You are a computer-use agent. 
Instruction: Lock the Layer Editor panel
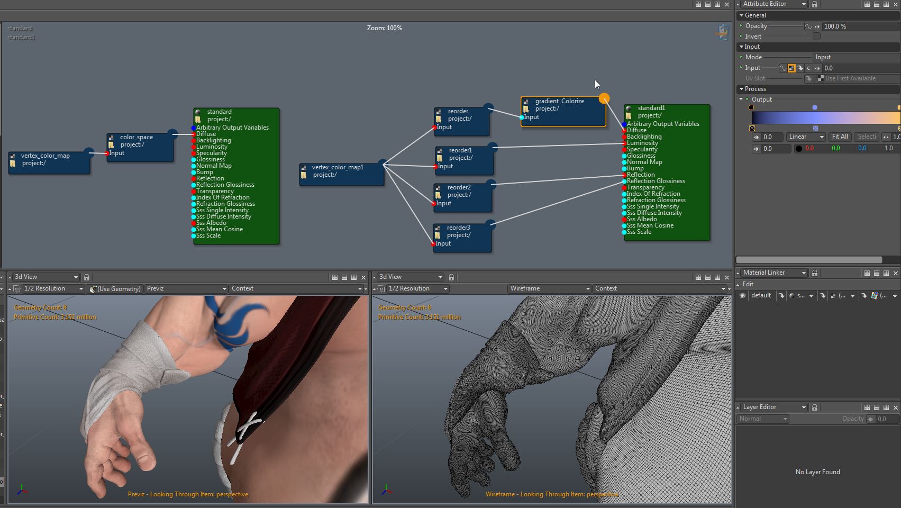coord(815,407)
